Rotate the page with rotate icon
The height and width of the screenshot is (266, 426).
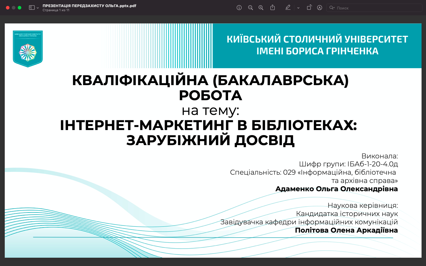(309, 8)
